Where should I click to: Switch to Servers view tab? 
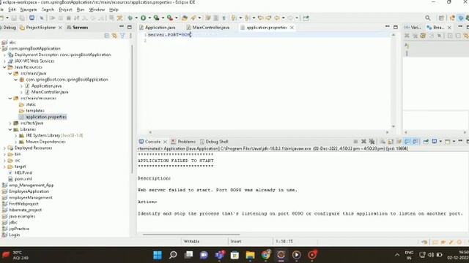(x=77, y=28)
